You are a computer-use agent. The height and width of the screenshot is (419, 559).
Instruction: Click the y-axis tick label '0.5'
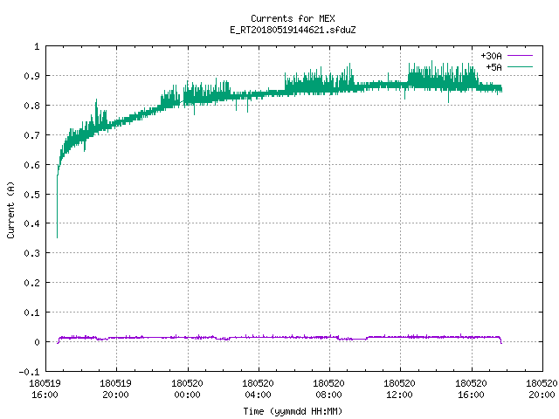pos(31,195)
